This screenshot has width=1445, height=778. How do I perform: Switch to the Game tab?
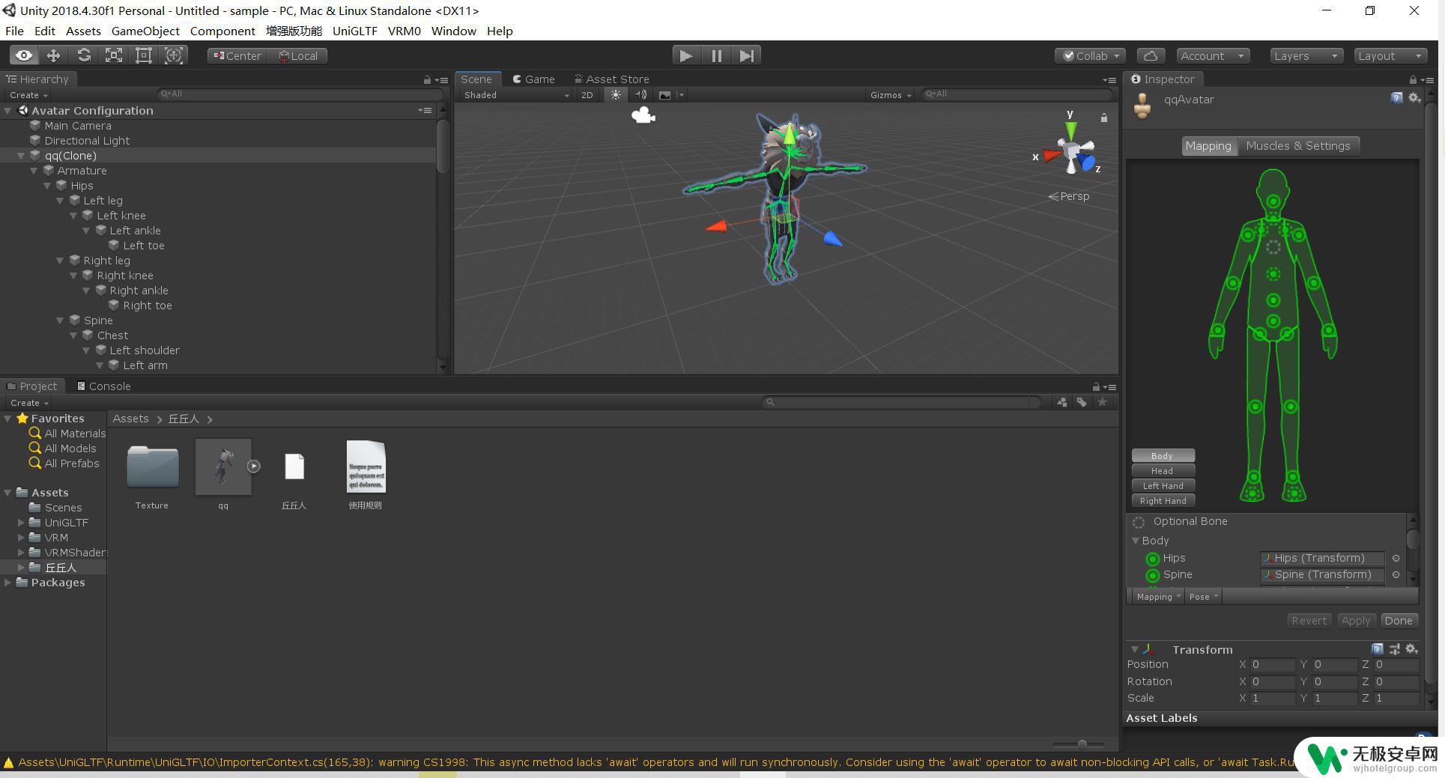tap(533, 79)
